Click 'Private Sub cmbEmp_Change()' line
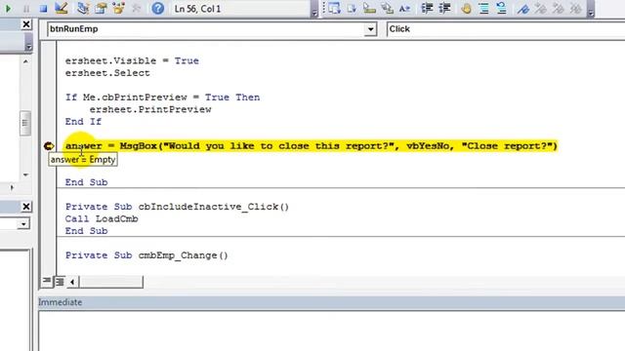The height and width of the screenshot is (351, 625). 146,255
